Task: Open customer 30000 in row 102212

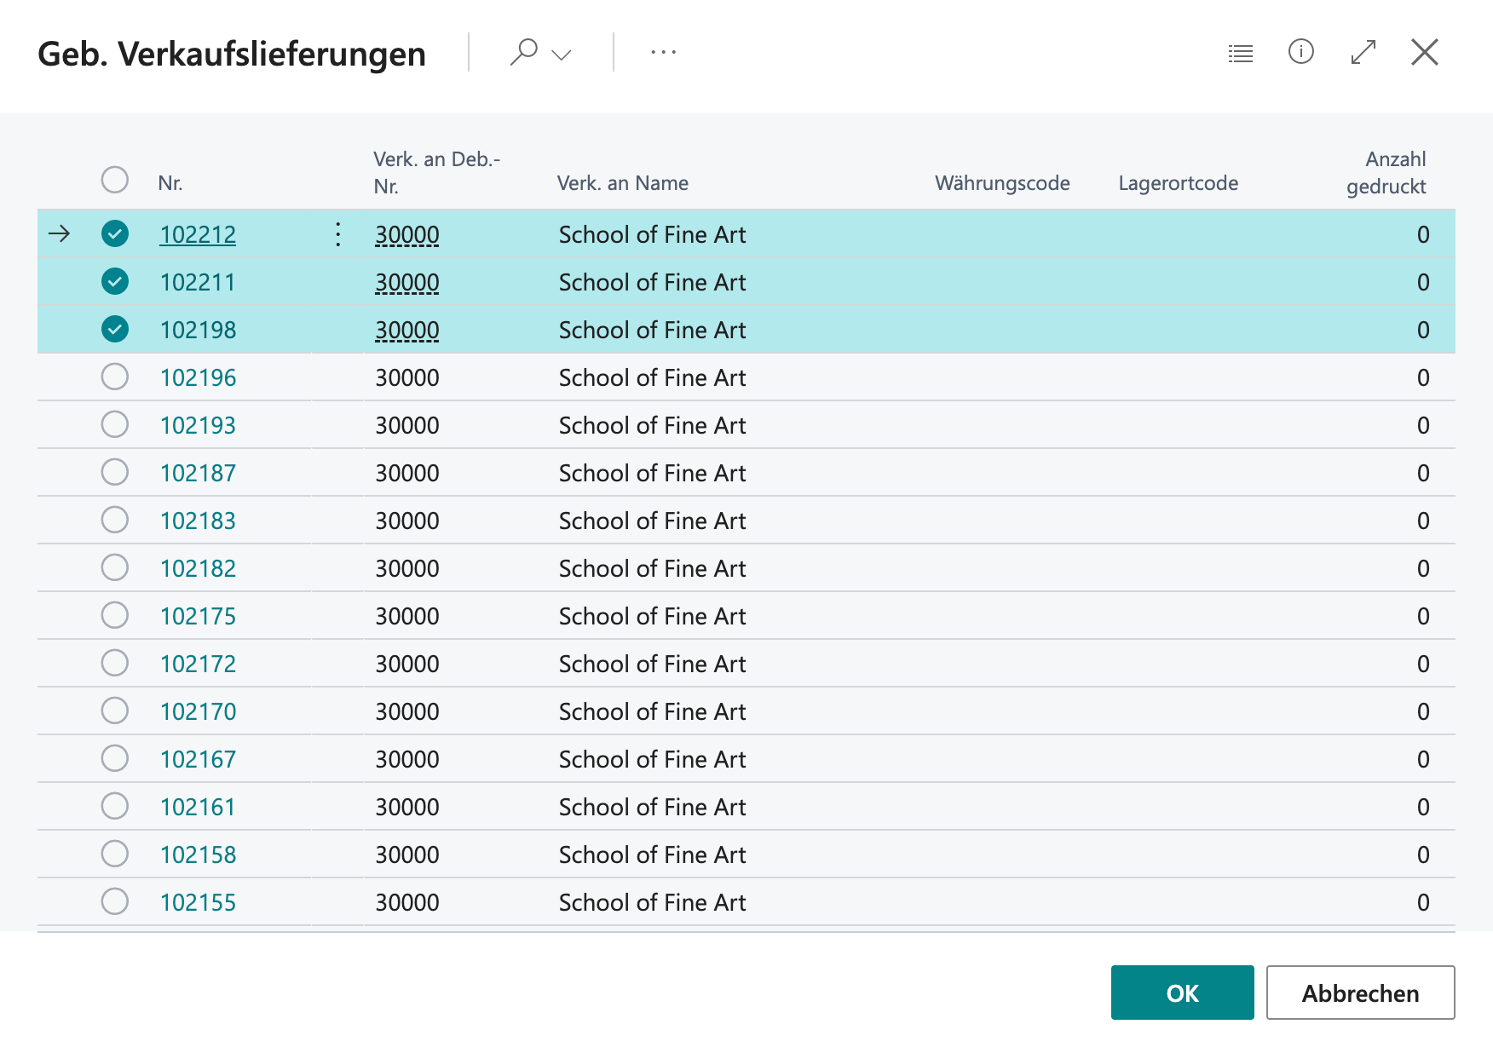Action: (407, 234)
